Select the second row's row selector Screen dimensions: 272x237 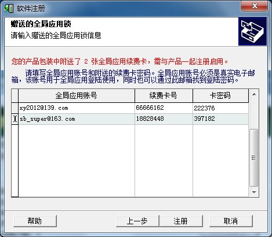15,119
